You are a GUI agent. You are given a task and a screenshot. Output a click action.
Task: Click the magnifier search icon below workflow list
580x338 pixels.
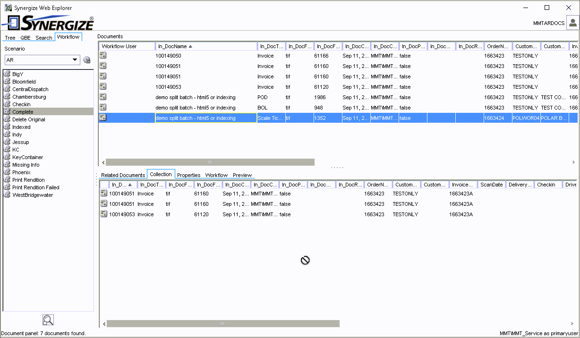click(48, 320)
